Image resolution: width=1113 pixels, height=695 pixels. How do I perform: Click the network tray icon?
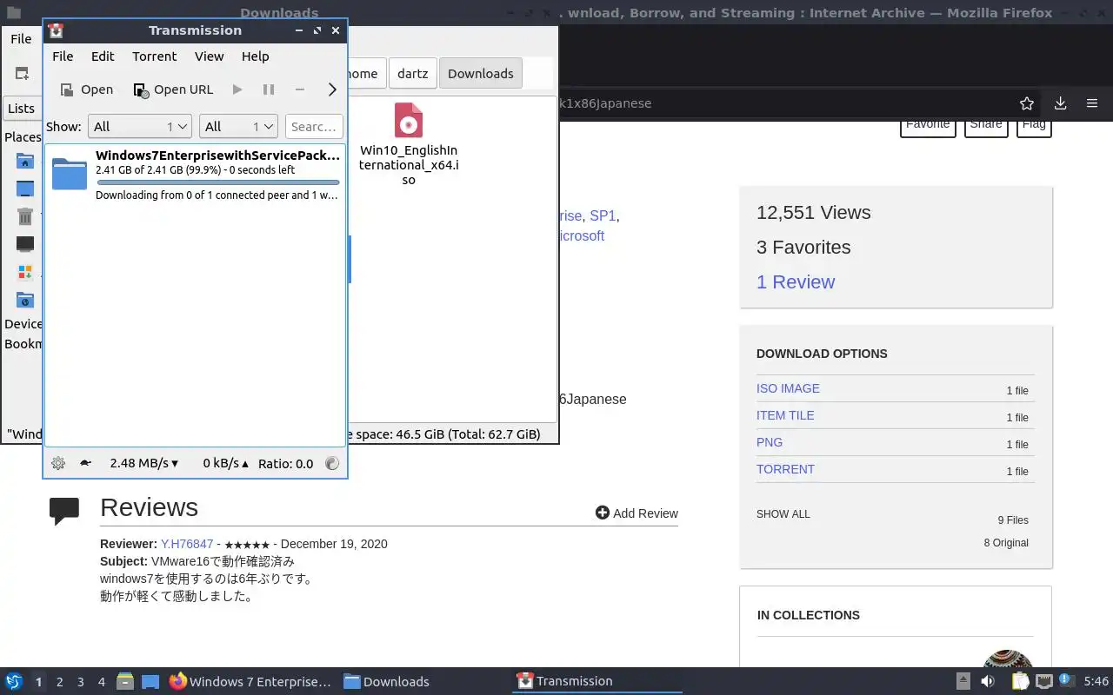(1044, 681)
